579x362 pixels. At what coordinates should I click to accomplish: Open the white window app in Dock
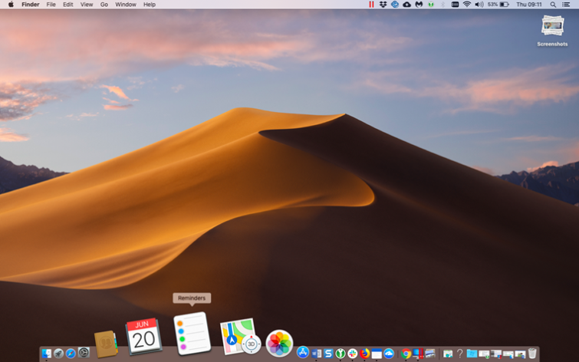(x=377, y=354)
